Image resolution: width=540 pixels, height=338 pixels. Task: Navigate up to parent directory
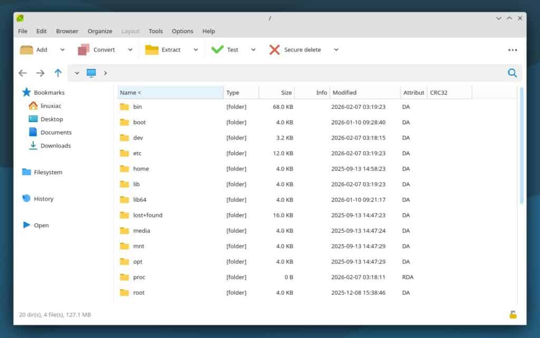tap(58, 73)
